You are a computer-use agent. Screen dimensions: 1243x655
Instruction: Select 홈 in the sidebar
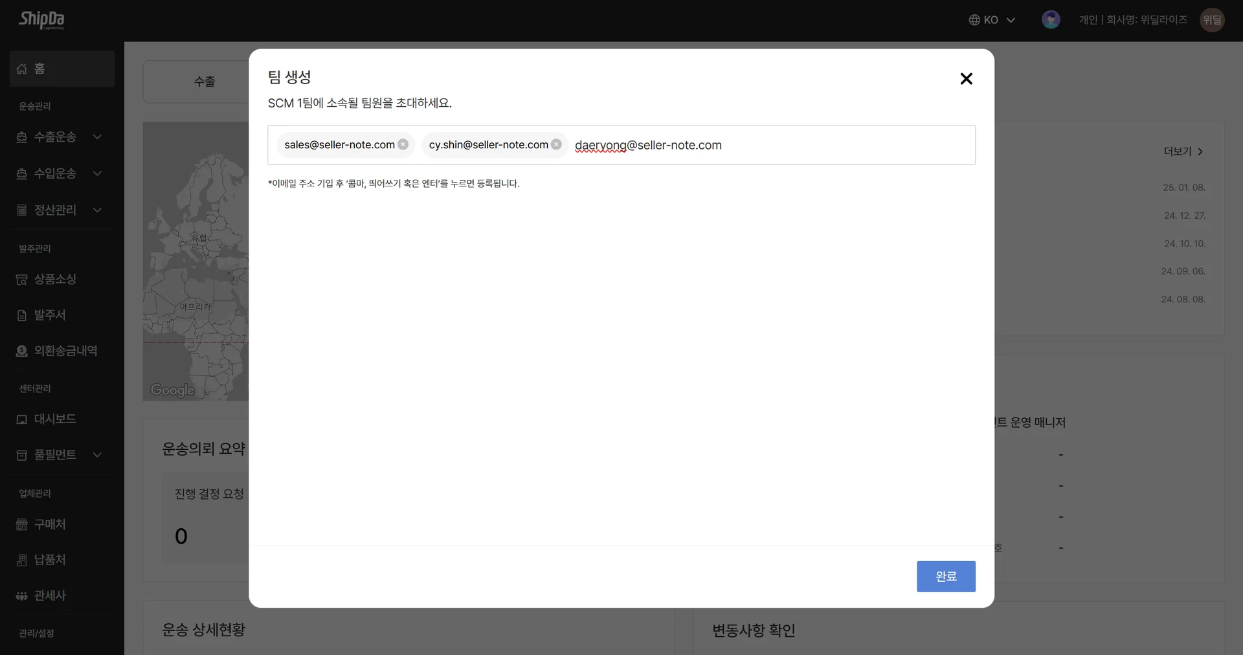[x=62, y=69]
